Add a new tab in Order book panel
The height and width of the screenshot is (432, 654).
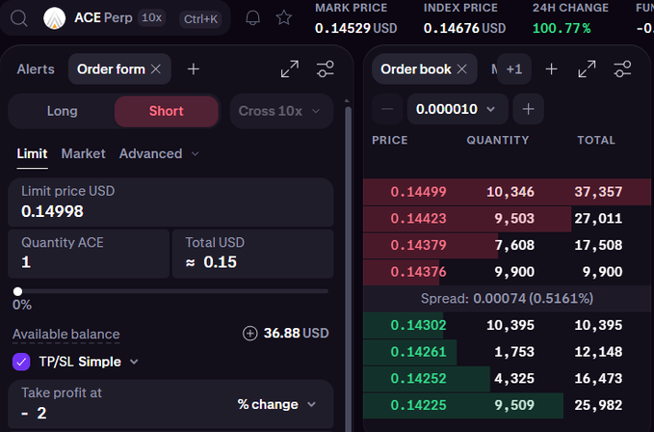pos(551,68)
